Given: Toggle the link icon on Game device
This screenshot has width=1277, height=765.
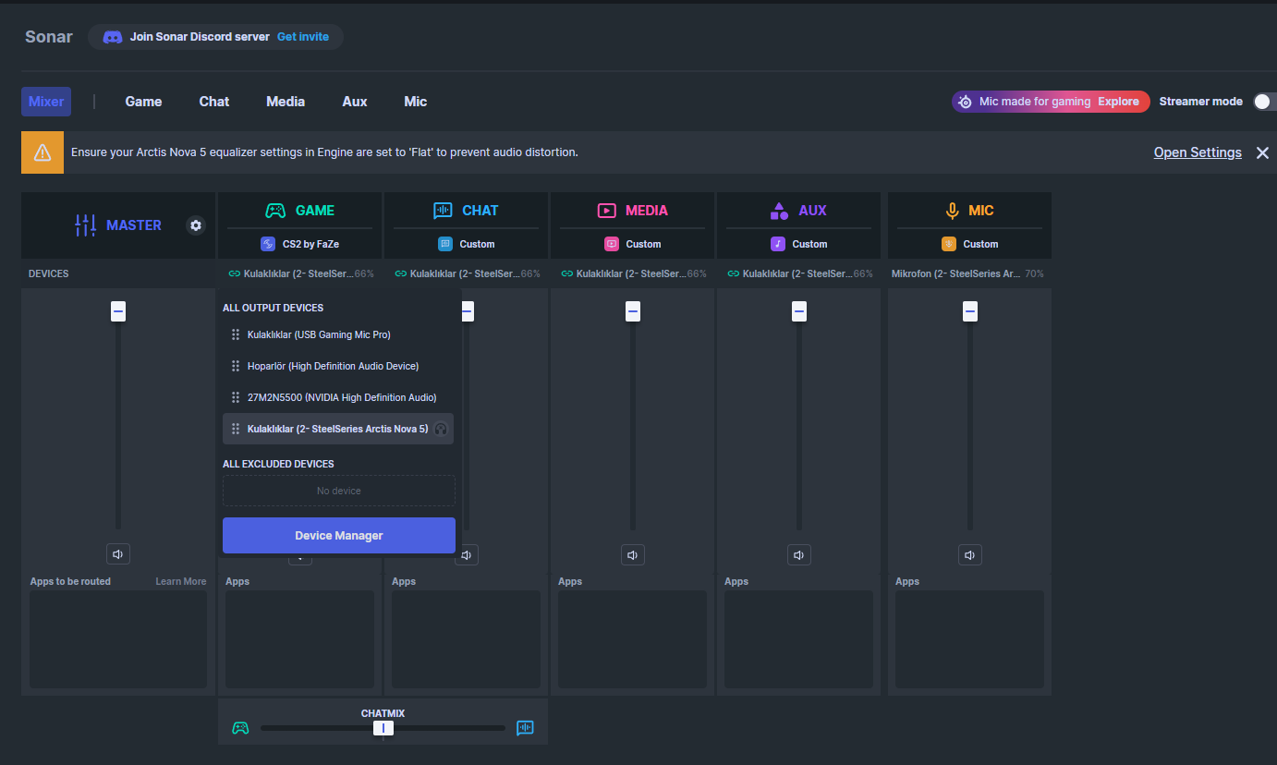Looking at the screenshot, I should coord(234,273).
